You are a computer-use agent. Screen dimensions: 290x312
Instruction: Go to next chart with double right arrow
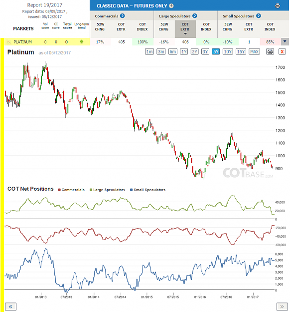282,307
